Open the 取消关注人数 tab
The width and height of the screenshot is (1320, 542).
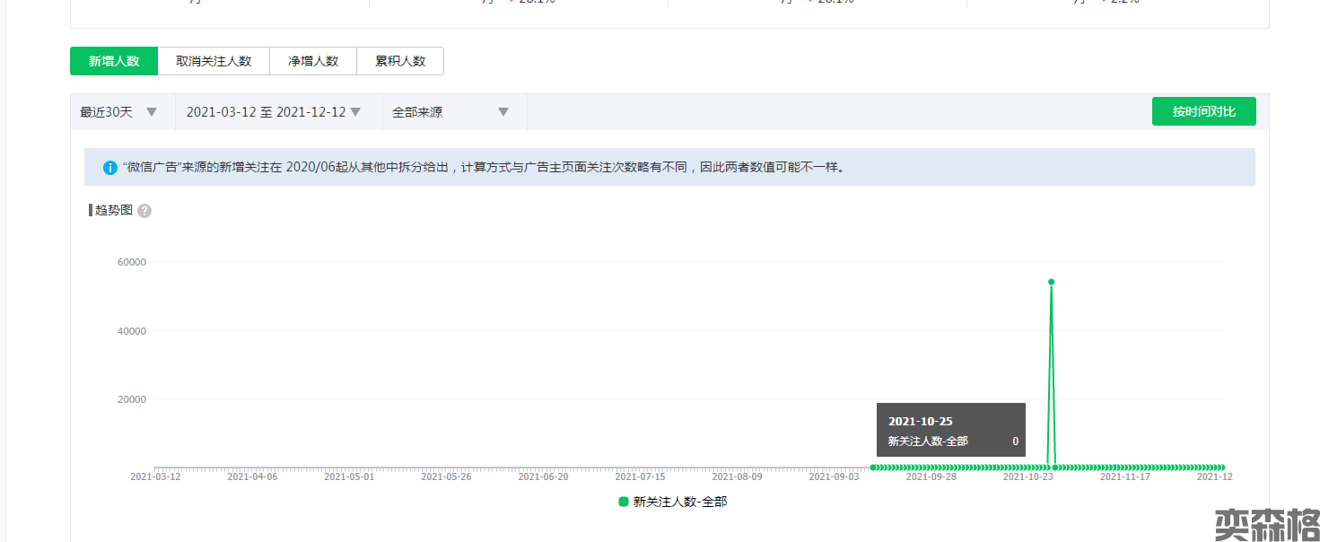[x=214, y=61]
